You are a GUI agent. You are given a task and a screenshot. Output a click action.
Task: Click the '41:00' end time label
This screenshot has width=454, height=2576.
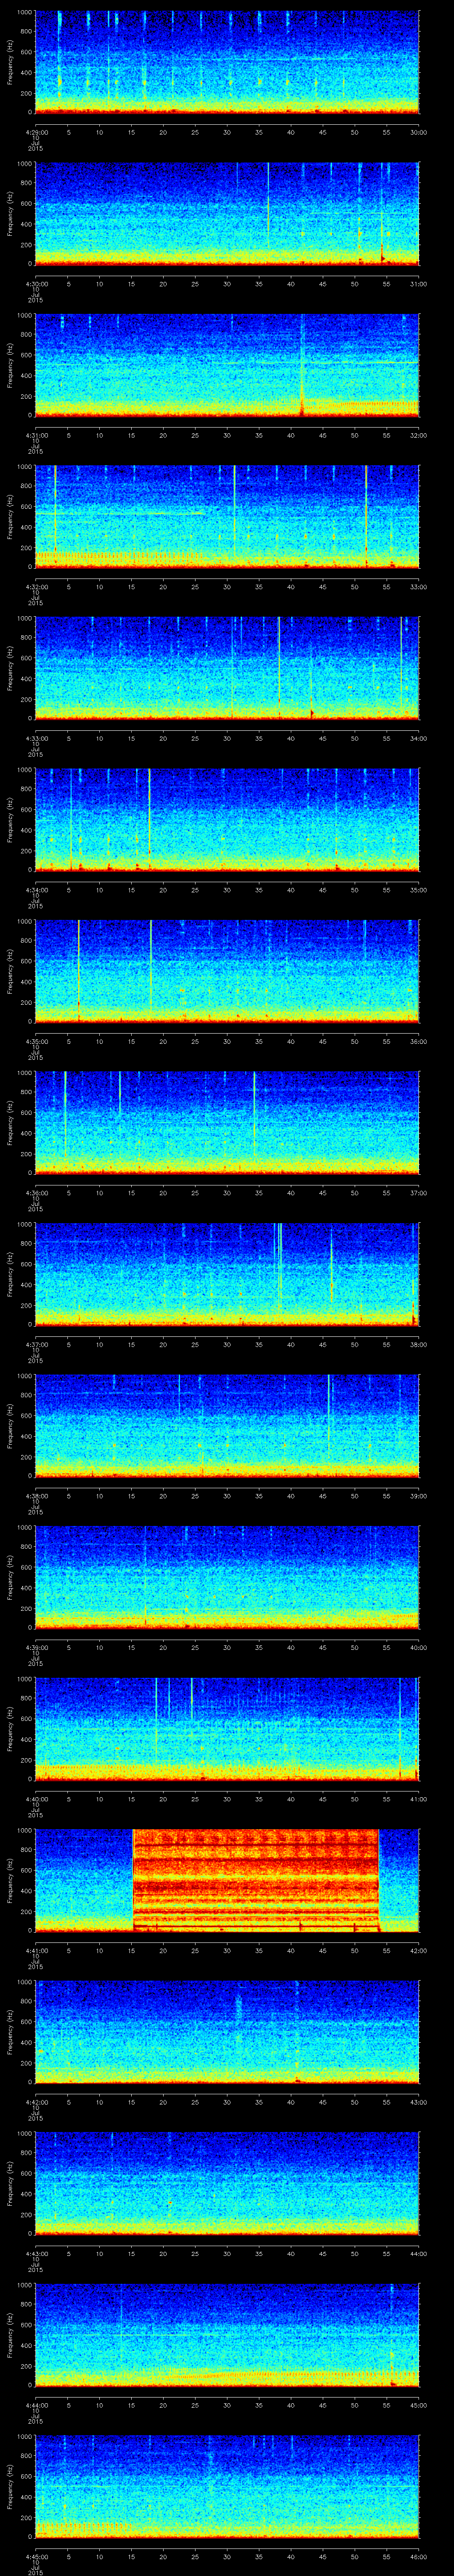(418, 1799)
